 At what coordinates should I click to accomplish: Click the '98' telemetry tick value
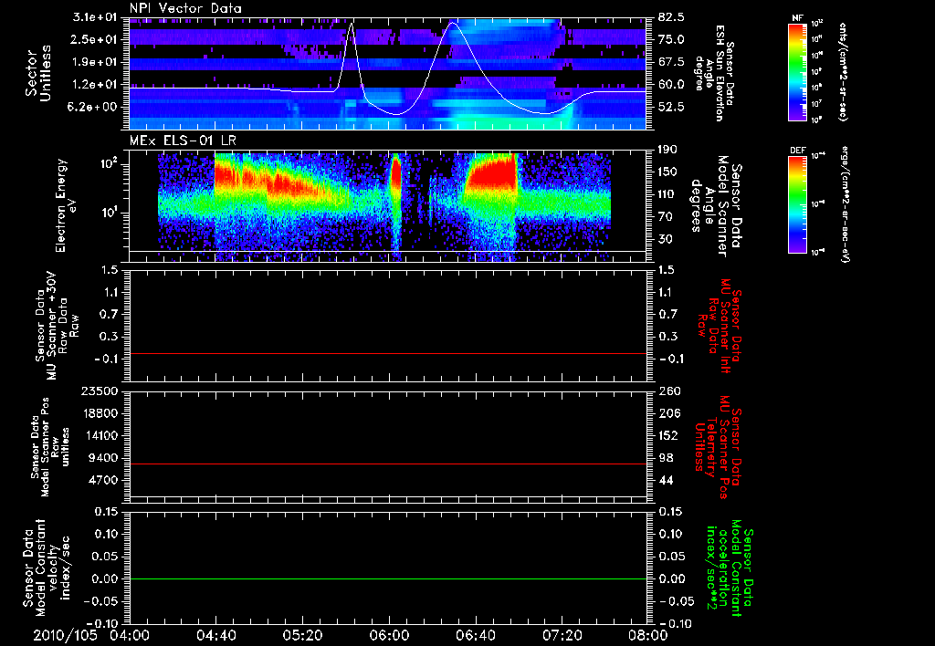(x=666, y=458)
